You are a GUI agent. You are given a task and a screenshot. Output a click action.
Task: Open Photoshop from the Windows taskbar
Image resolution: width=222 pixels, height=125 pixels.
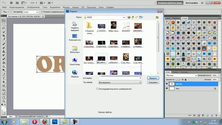click(x=55, y=122)
